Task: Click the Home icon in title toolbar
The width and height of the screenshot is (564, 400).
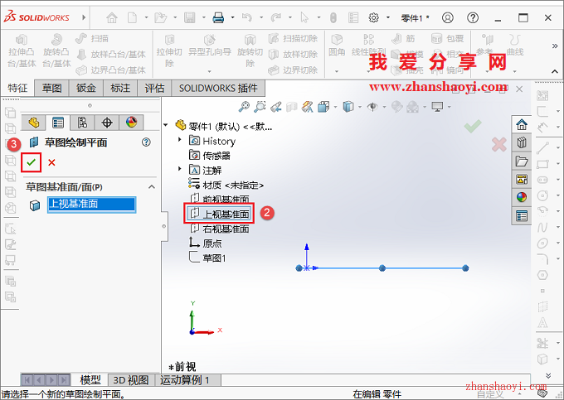Action: 112,17
